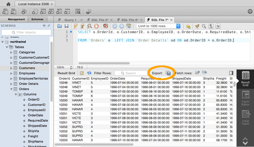Expand the schemas sidebar arrows icon
Viewport: 254px width, 147px height.
pos(49,26)
